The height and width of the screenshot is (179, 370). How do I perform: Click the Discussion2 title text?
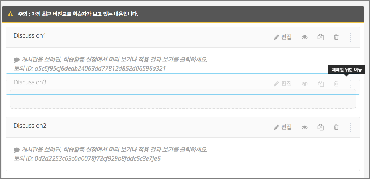point(30,126)
